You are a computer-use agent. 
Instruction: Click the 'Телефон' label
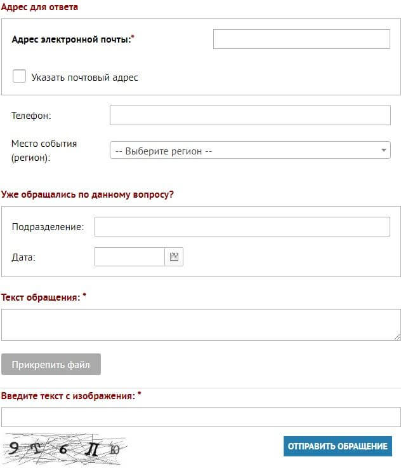31,116
